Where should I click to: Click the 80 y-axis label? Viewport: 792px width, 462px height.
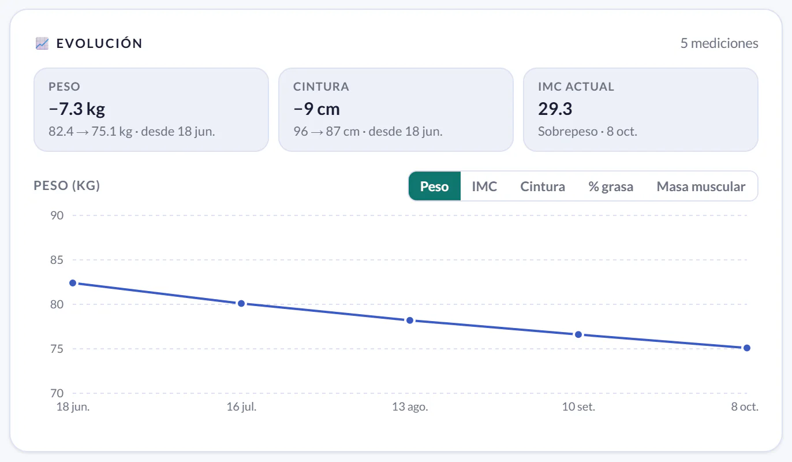click(x=57, y=304)
